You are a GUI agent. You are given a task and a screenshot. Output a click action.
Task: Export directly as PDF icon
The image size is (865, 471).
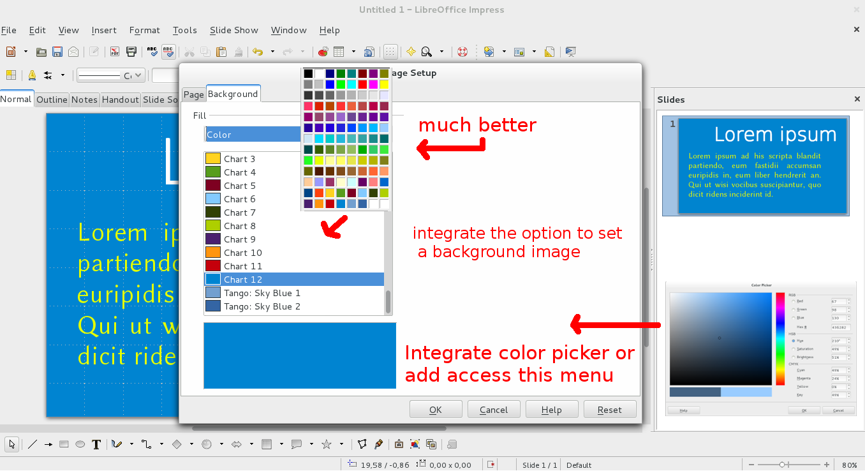[115, 52]
